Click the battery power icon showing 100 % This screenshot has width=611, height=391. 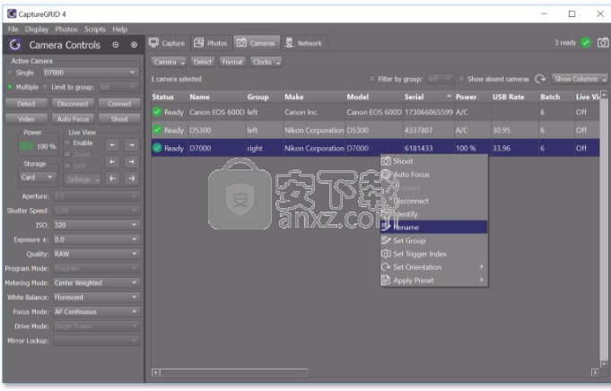pos(26,146)
